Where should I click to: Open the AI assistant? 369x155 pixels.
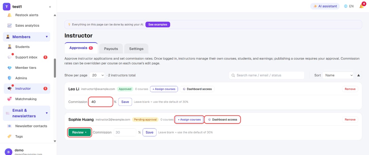325,6
